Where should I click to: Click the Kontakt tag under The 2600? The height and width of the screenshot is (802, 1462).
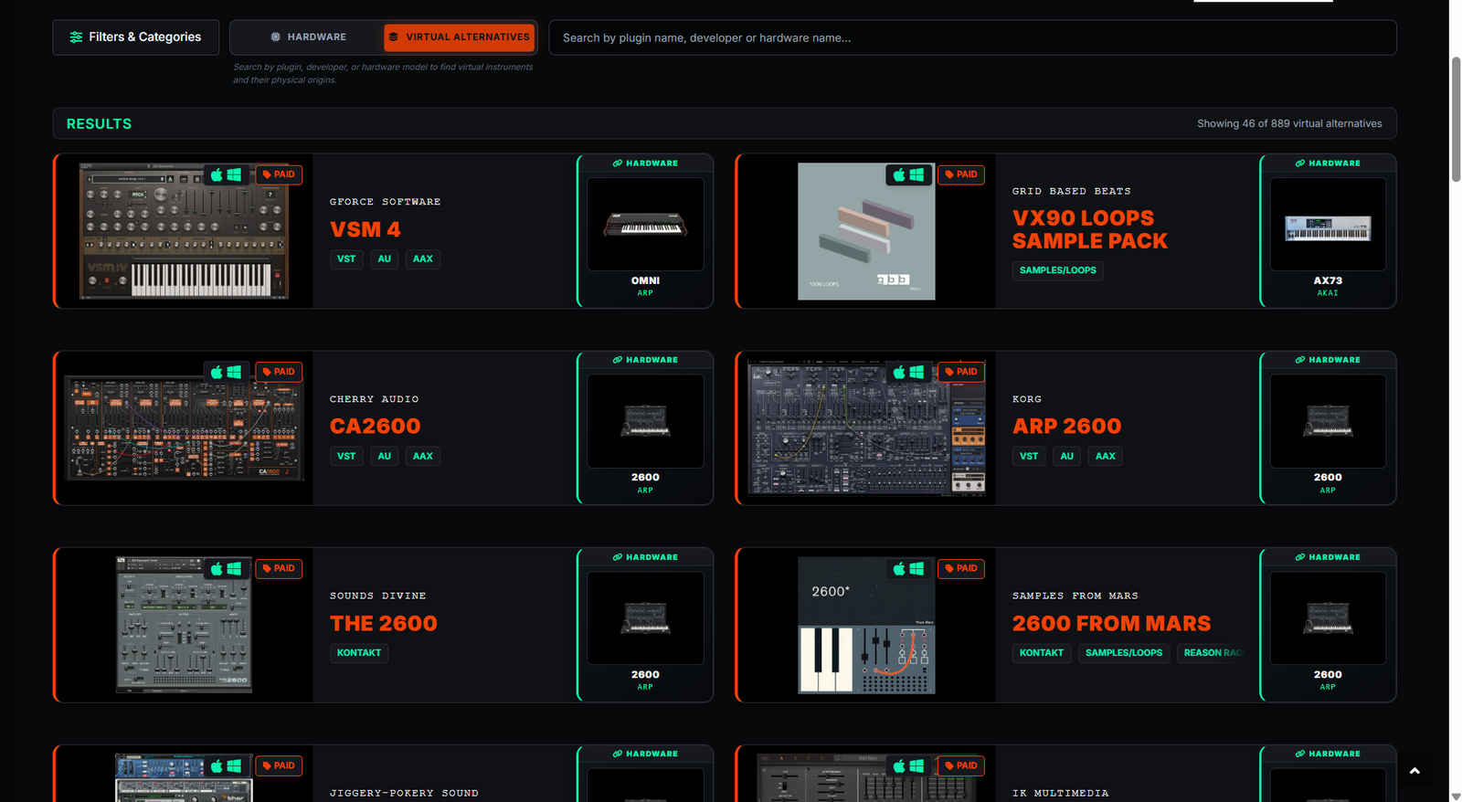click(x=359, y=653)
